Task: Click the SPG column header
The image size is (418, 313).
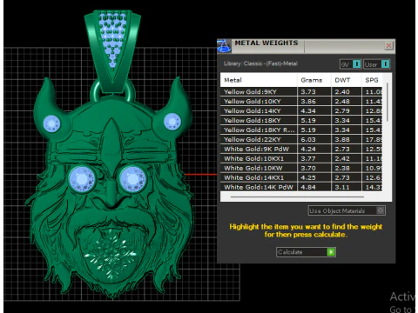Action: pos(372,80)
